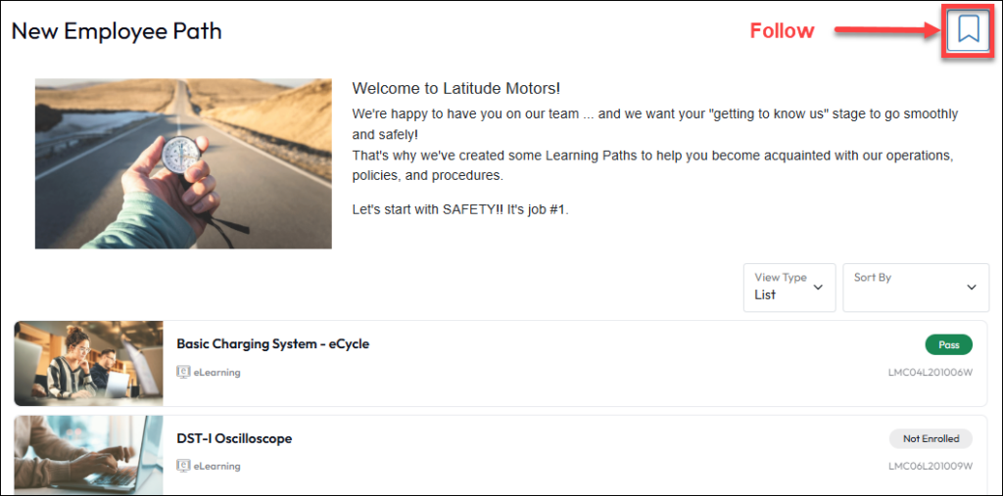Click the compass banner image

click(x=183, y=163)
